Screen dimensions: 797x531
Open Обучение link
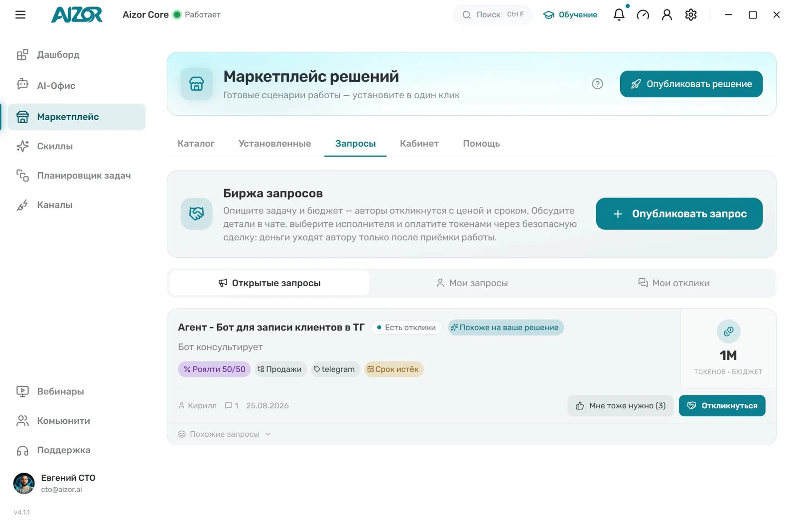tap(570, 15)
